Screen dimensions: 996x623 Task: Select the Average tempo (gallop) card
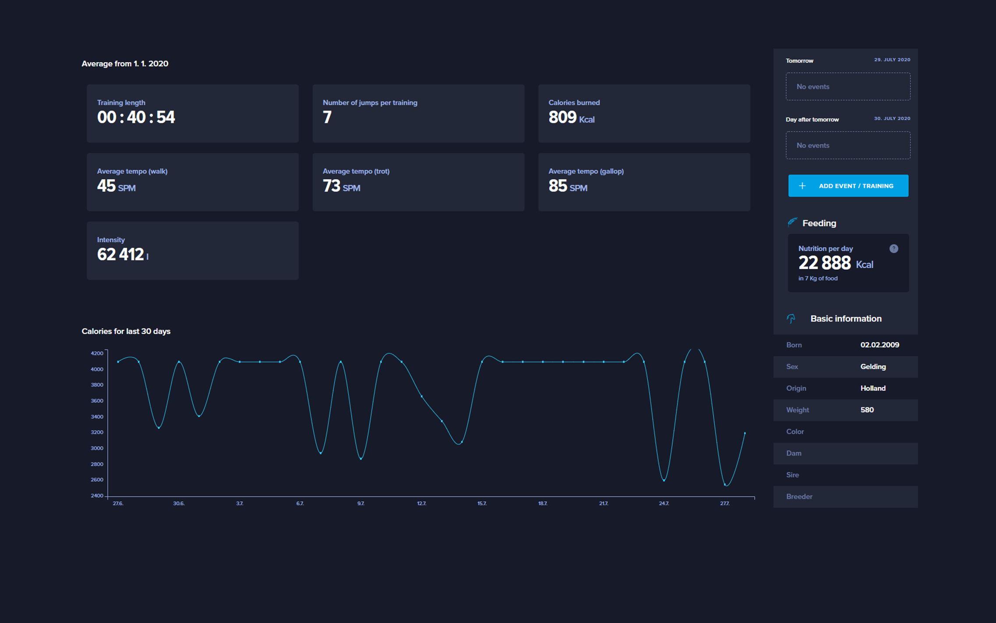(x=644, y=182)
